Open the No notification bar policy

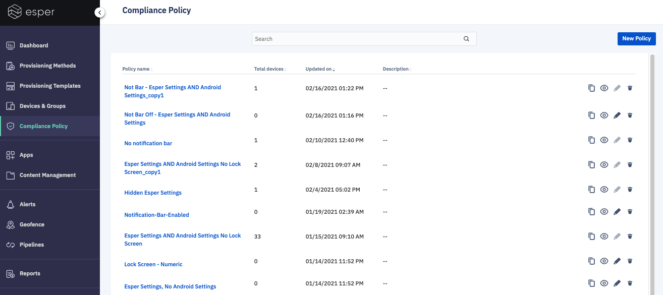[148, 143]
